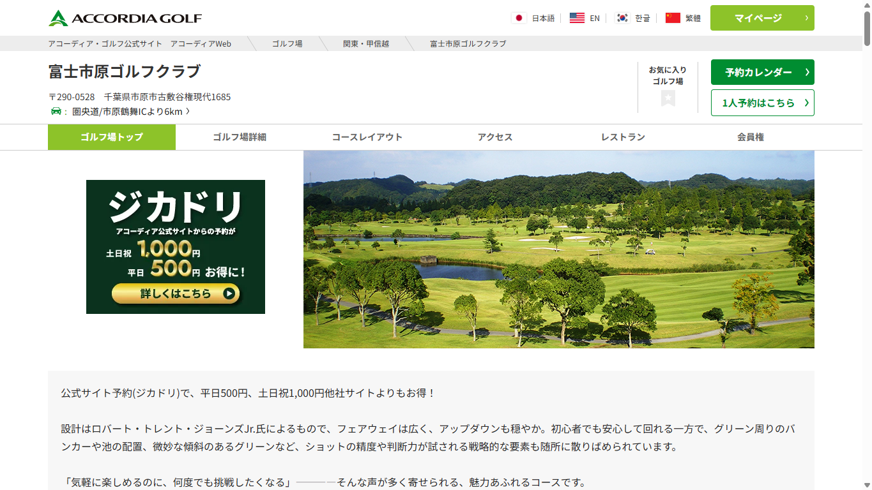Image resolution: width=872 pixels, height=490 pixels.
Task: Click the US flag icon
Action: click(x=577, y=18)
